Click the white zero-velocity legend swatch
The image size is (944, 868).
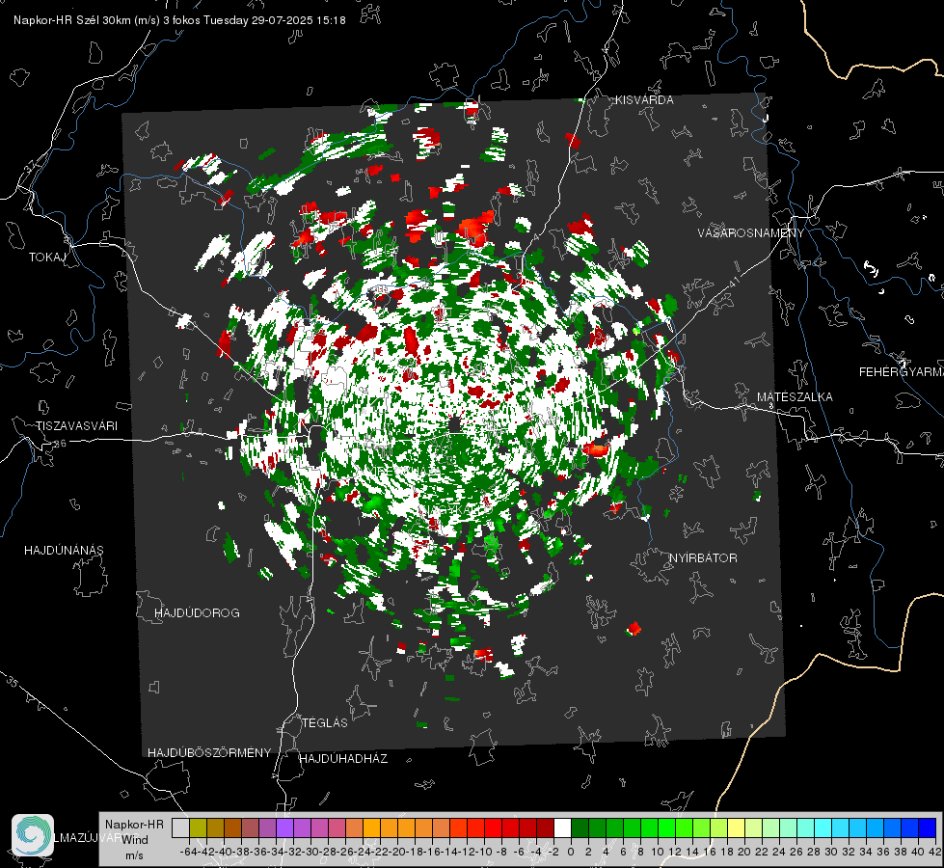coord(562,827)
